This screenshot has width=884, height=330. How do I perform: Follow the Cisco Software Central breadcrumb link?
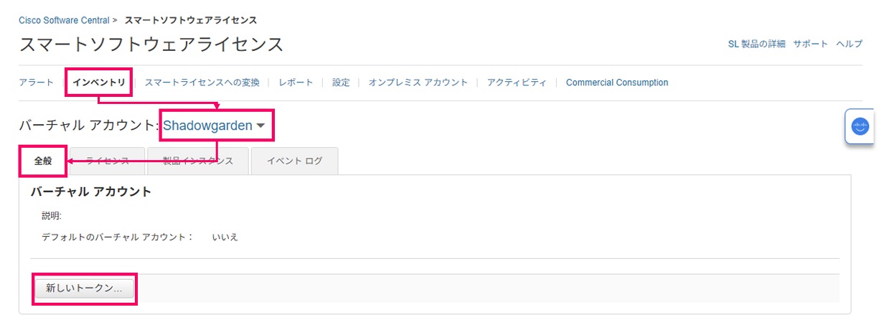tap(64, 20)
